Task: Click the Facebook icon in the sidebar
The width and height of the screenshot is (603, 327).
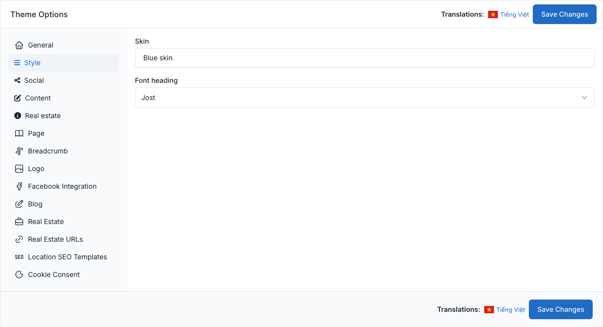Action: [x=19, y=186]
